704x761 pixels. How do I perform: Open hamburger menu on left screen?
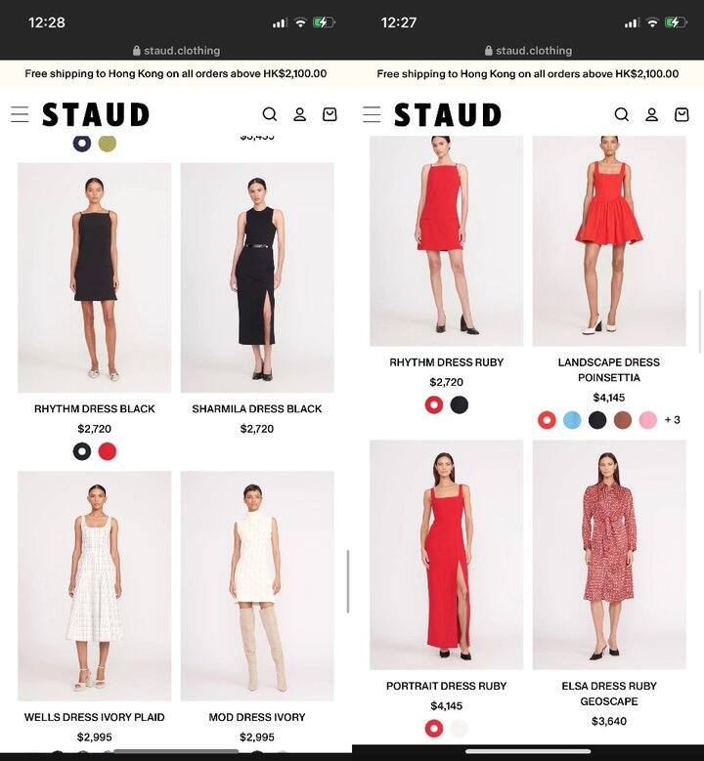(20, 114)
